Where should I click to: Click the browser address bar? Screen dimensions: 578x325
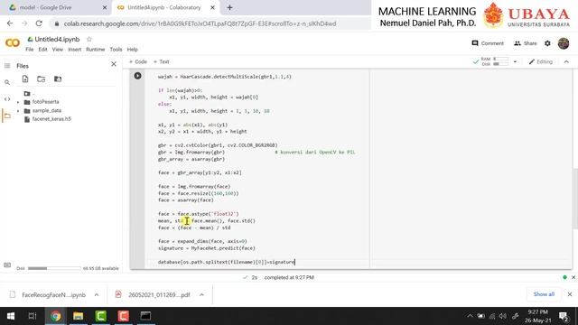[200, 23]
